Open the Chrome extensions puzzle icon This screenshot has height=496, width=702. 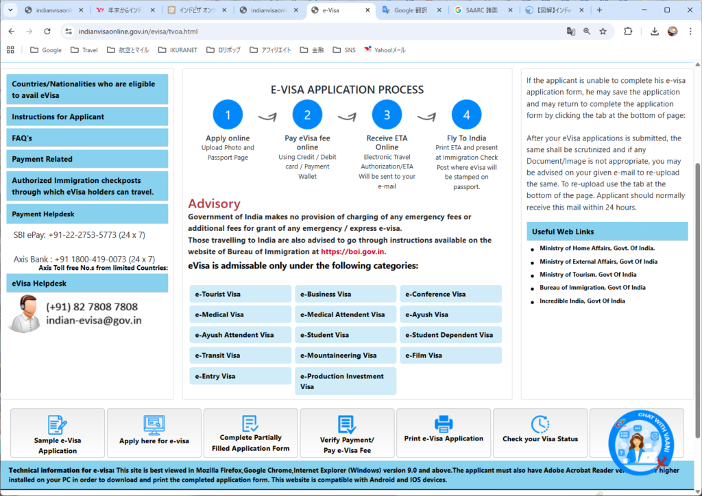click(x=628, y=32)
